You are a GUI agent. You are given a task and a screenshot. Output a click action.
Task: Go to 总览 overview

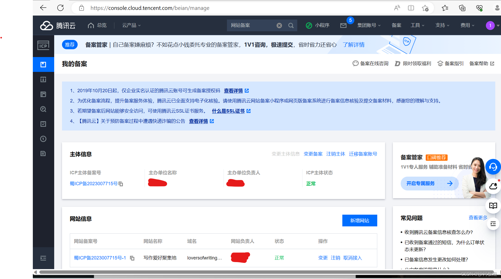pyautogui.click(x=97, y=25)
